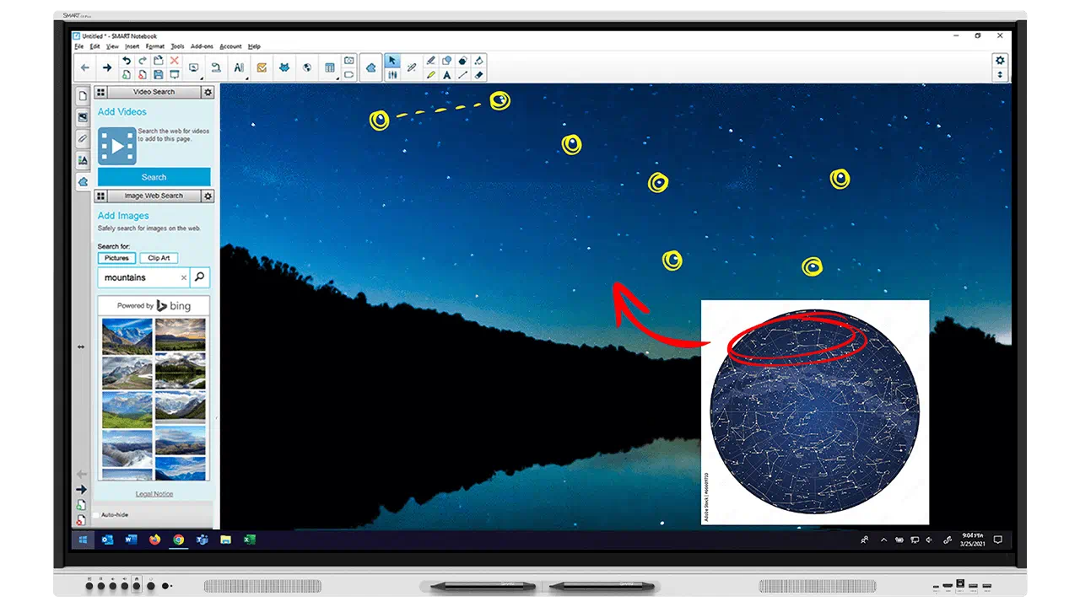Open the Page Sorter sidebar tab

[x=83, y=96]
